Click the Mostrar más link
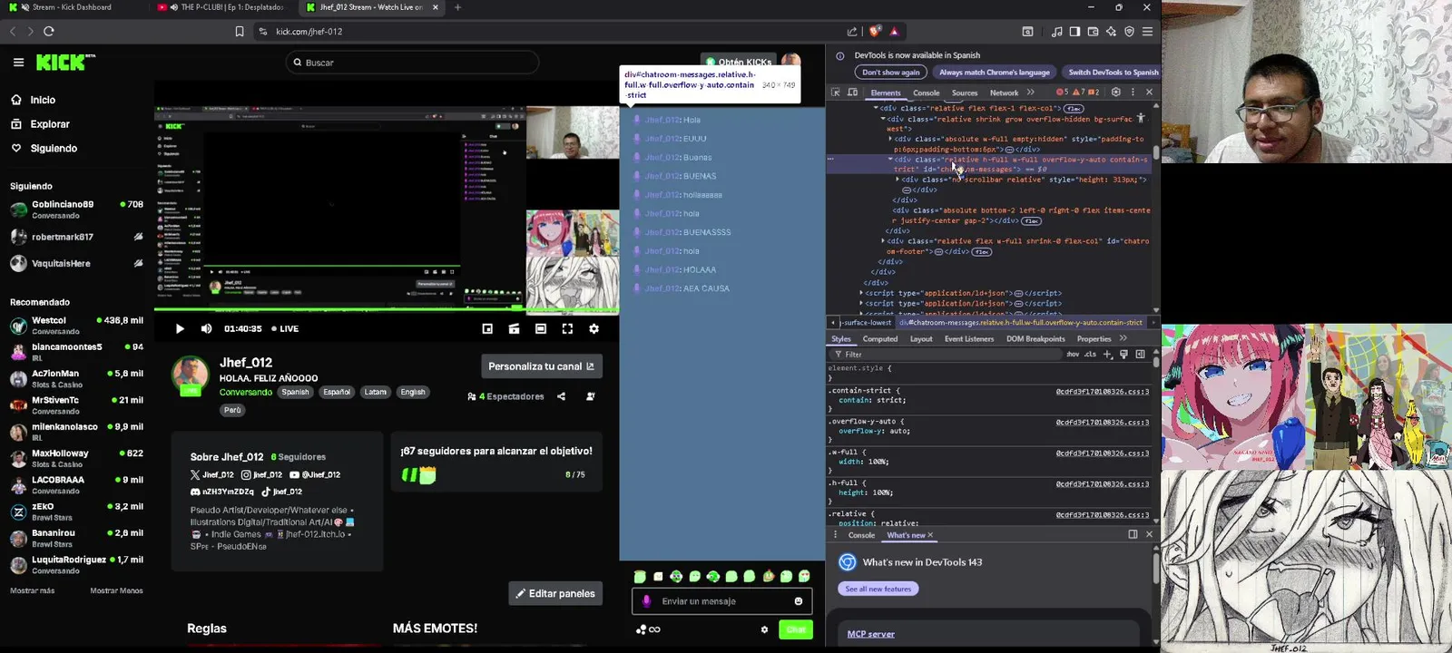The width and height of the screenshot is (1452, 653). pos(32,590)
